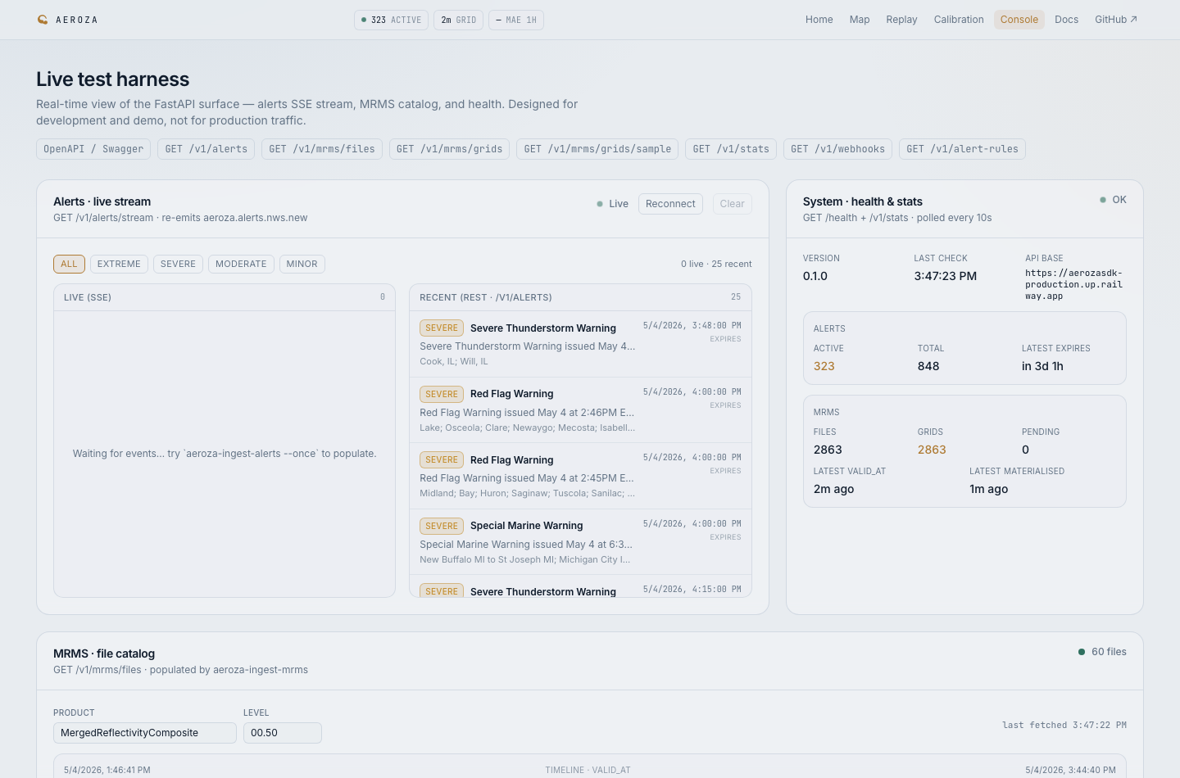1180x778 pixels.
Task: Click the '0 live · 25 recent' counter
Action: (x=716, y=264)
